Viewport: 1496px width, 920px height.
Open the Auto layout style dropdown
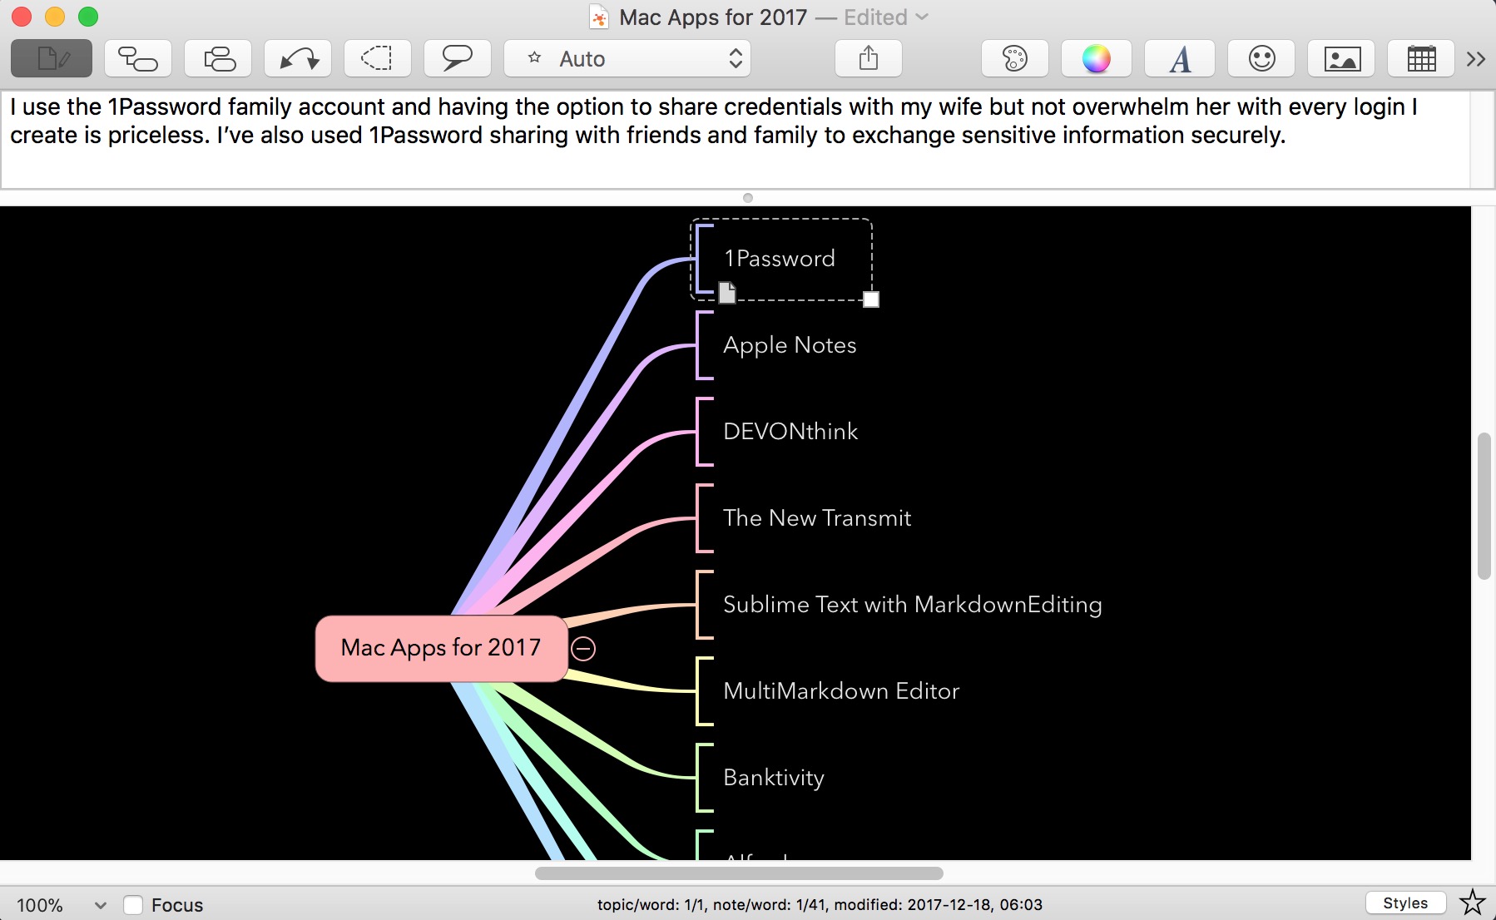[x=627, y=58]
